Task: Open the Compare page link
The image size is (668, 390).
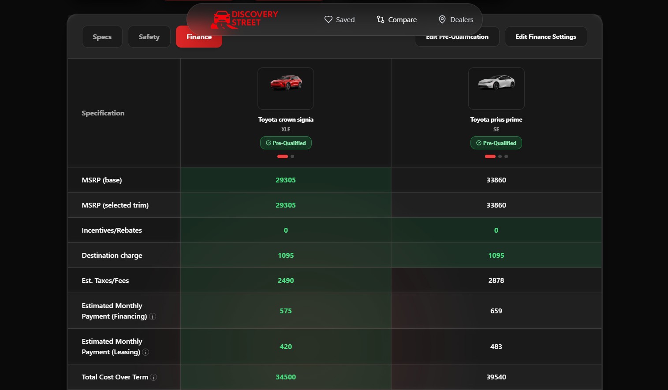Action: pos(396,19)
